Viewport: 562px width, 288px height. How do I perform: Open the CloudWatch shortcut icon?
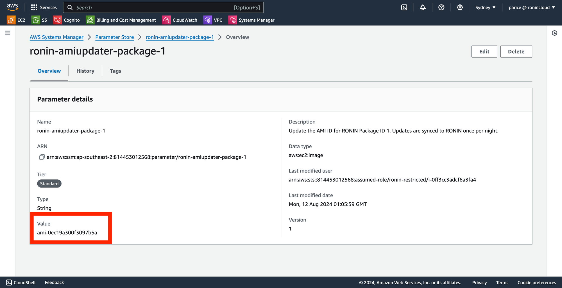click(x=166, y=20)
